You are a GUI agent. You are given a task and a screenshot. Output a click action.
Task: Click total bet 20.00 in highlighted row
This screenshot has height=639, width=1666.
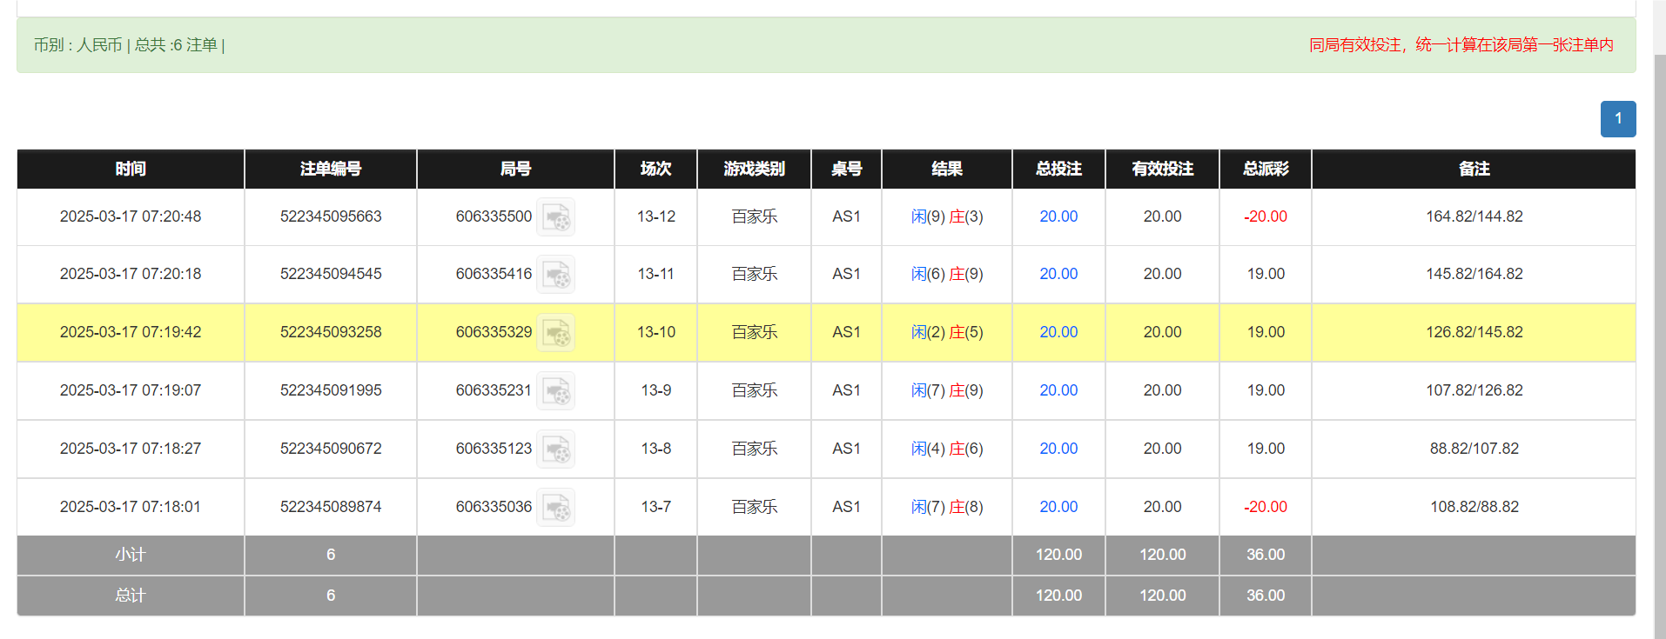[x=1058, y=332]
